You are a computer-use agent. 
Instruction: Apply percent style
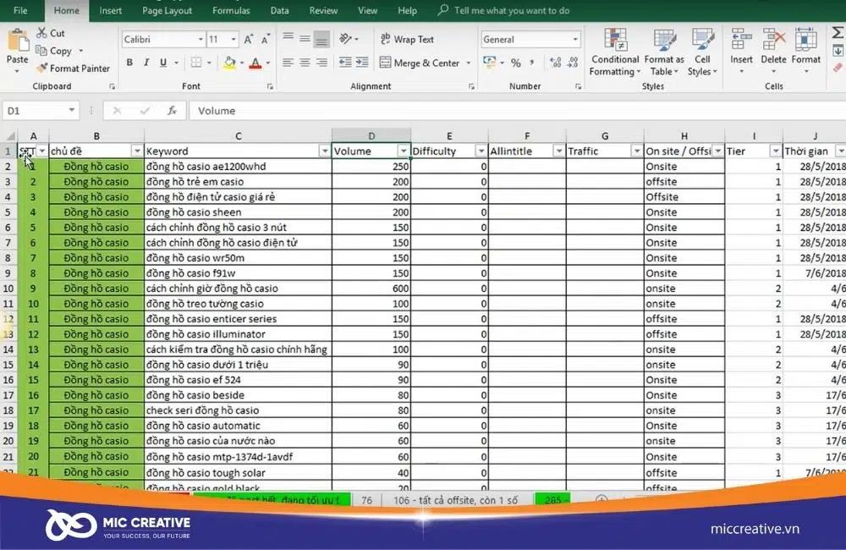pyautogui.click(x=516, y=63)
